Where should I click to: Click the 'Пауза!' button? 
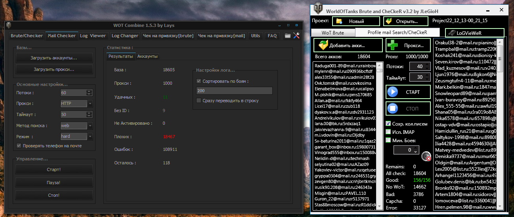click(54, 183)
